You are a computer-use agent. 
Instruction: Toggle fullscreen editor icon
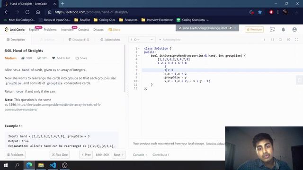297,40
